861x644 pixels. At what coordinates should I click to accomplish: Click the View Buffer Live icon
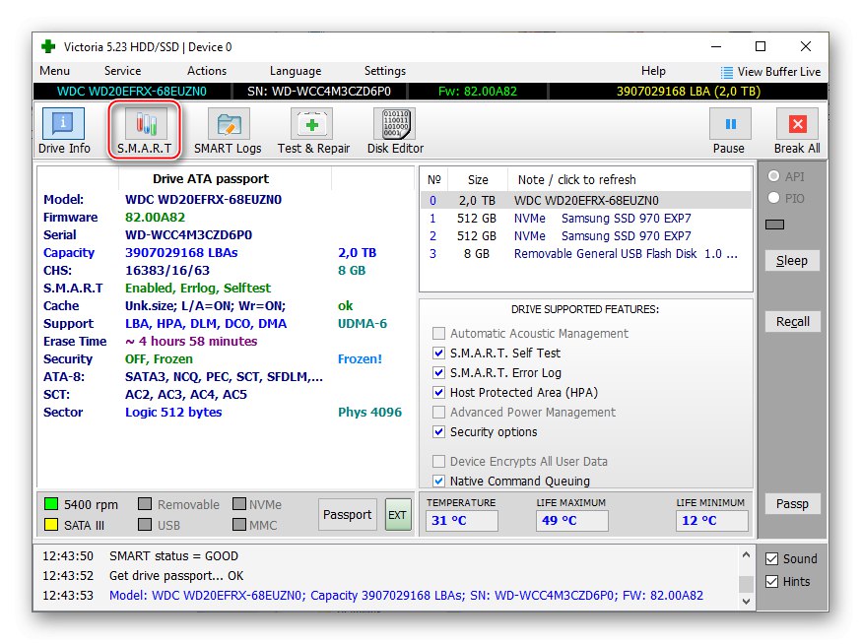tap(727, 72)
